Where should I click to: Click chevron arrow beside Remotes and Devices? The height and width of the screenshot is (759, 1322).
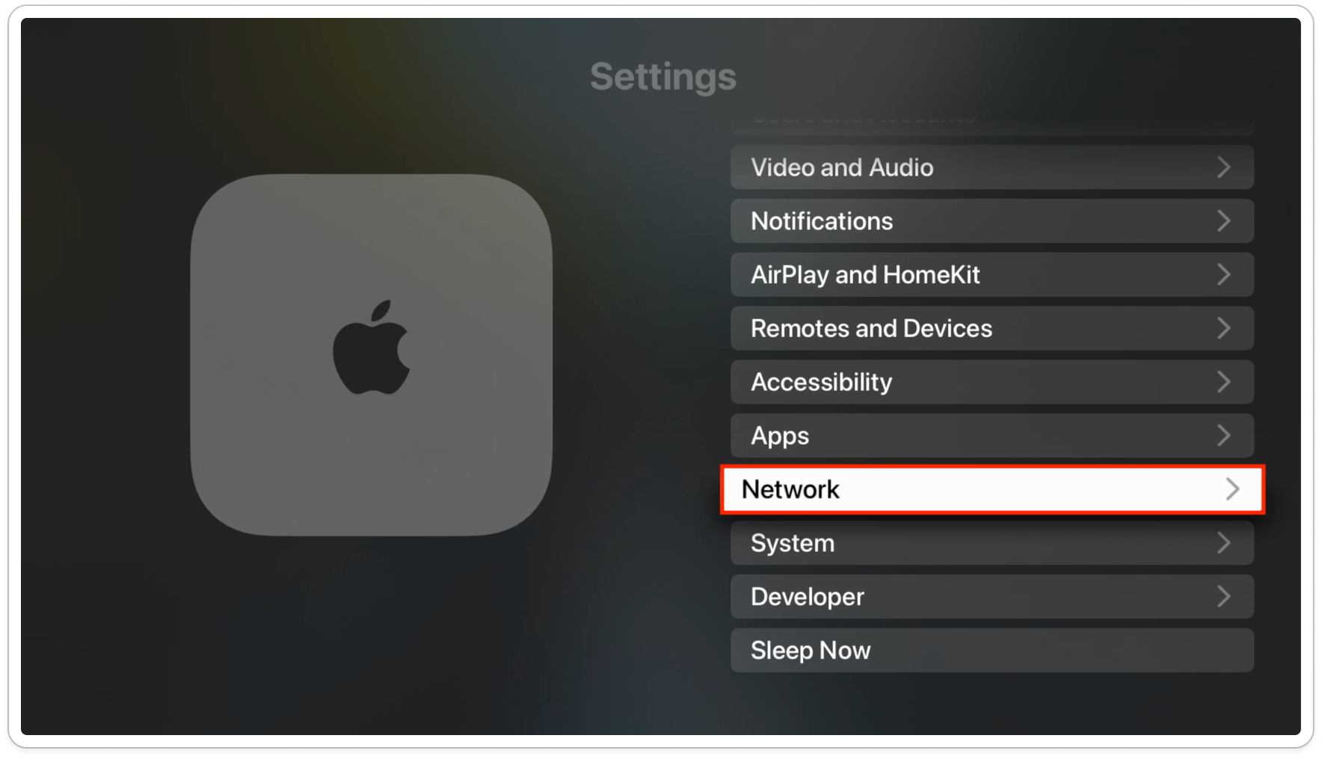1223,328
